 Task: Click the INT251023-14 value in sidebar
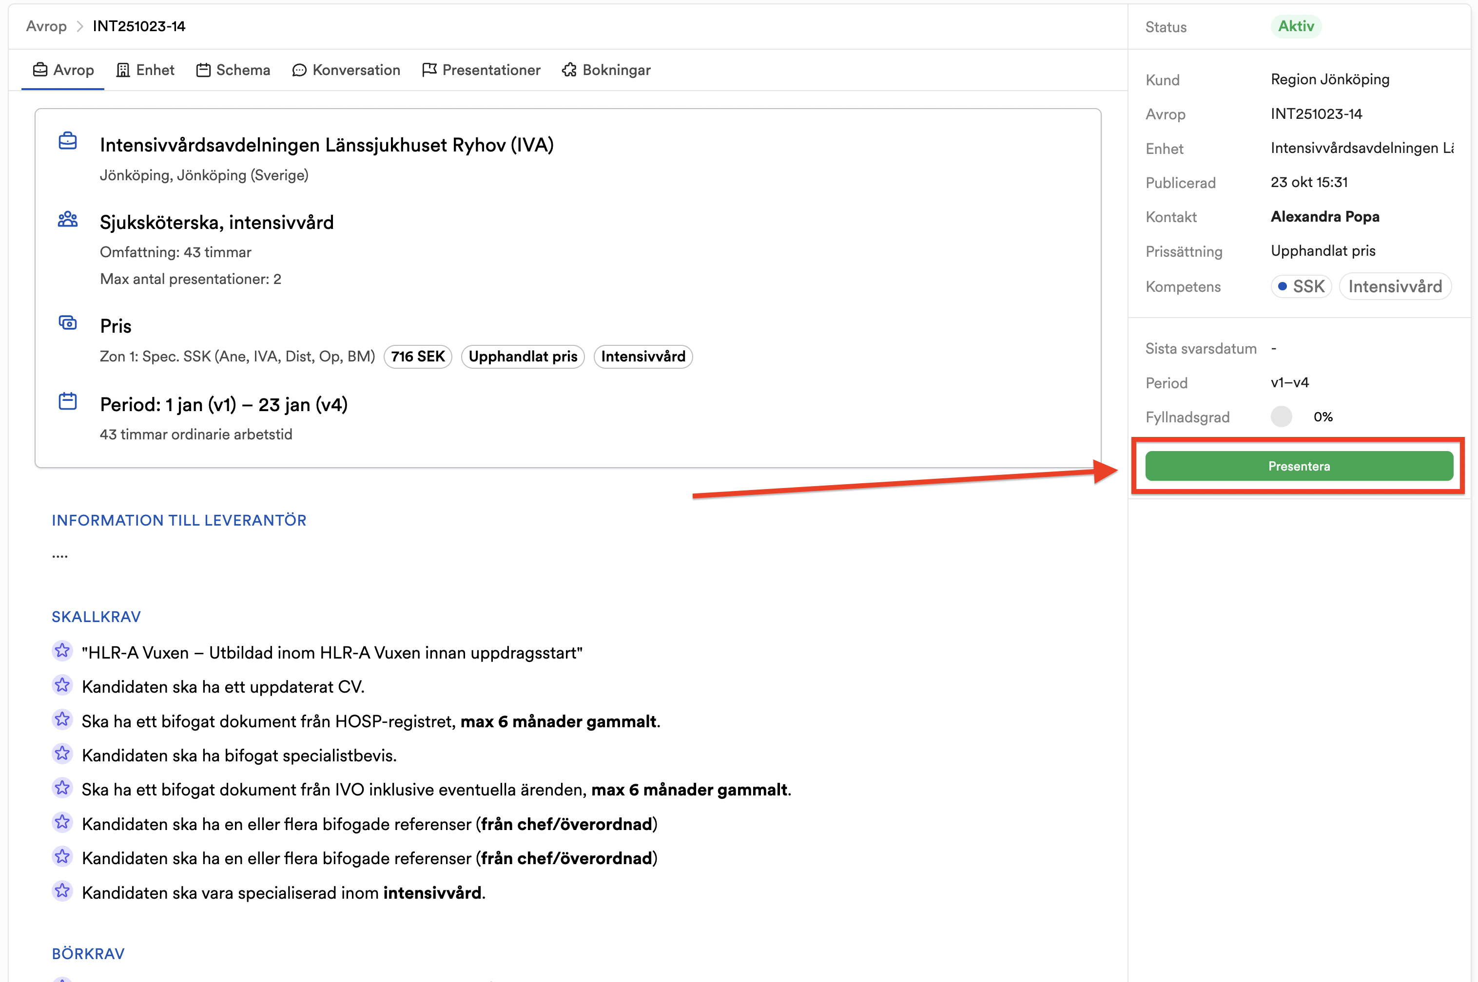click(1316, 114)
